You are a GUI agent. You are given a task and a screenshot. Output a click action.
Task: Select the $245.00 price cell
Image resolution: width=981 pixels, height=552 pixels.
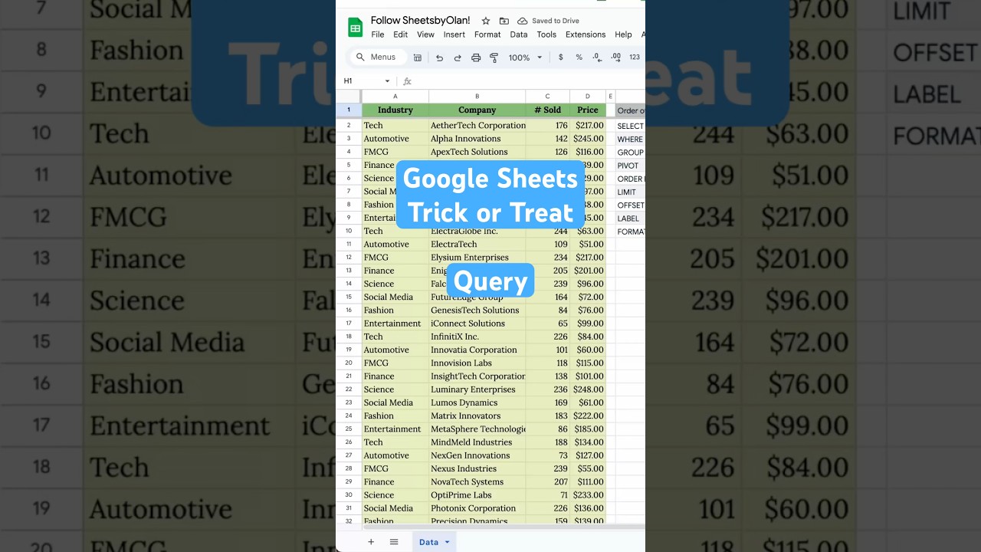tap(588, 139)
